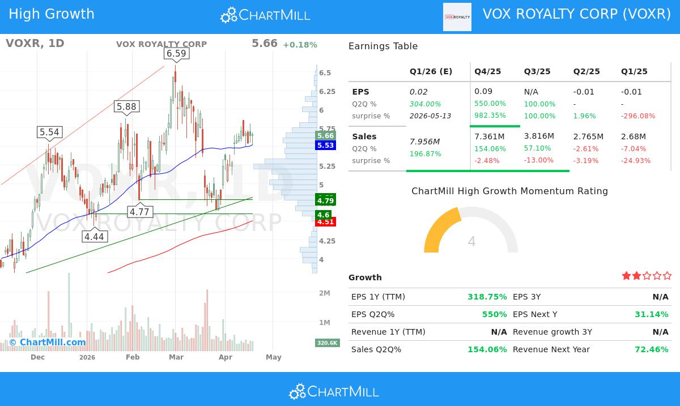680x406 pixels.
Task: Click the red 4.51 price tag on chart
Action: coord(324,222)
